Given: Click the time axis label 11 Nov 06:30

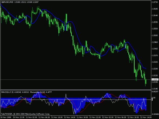Looking at the screenshot, I should (x=44, y=117).
